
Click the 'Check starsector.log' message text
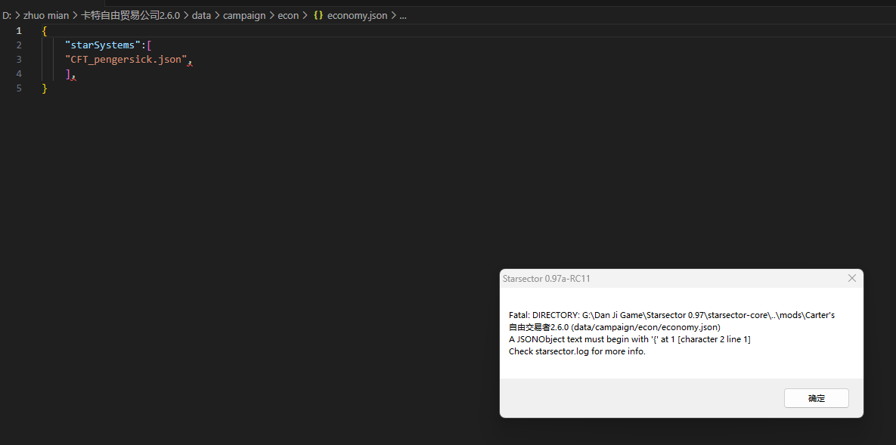[577, 351]
